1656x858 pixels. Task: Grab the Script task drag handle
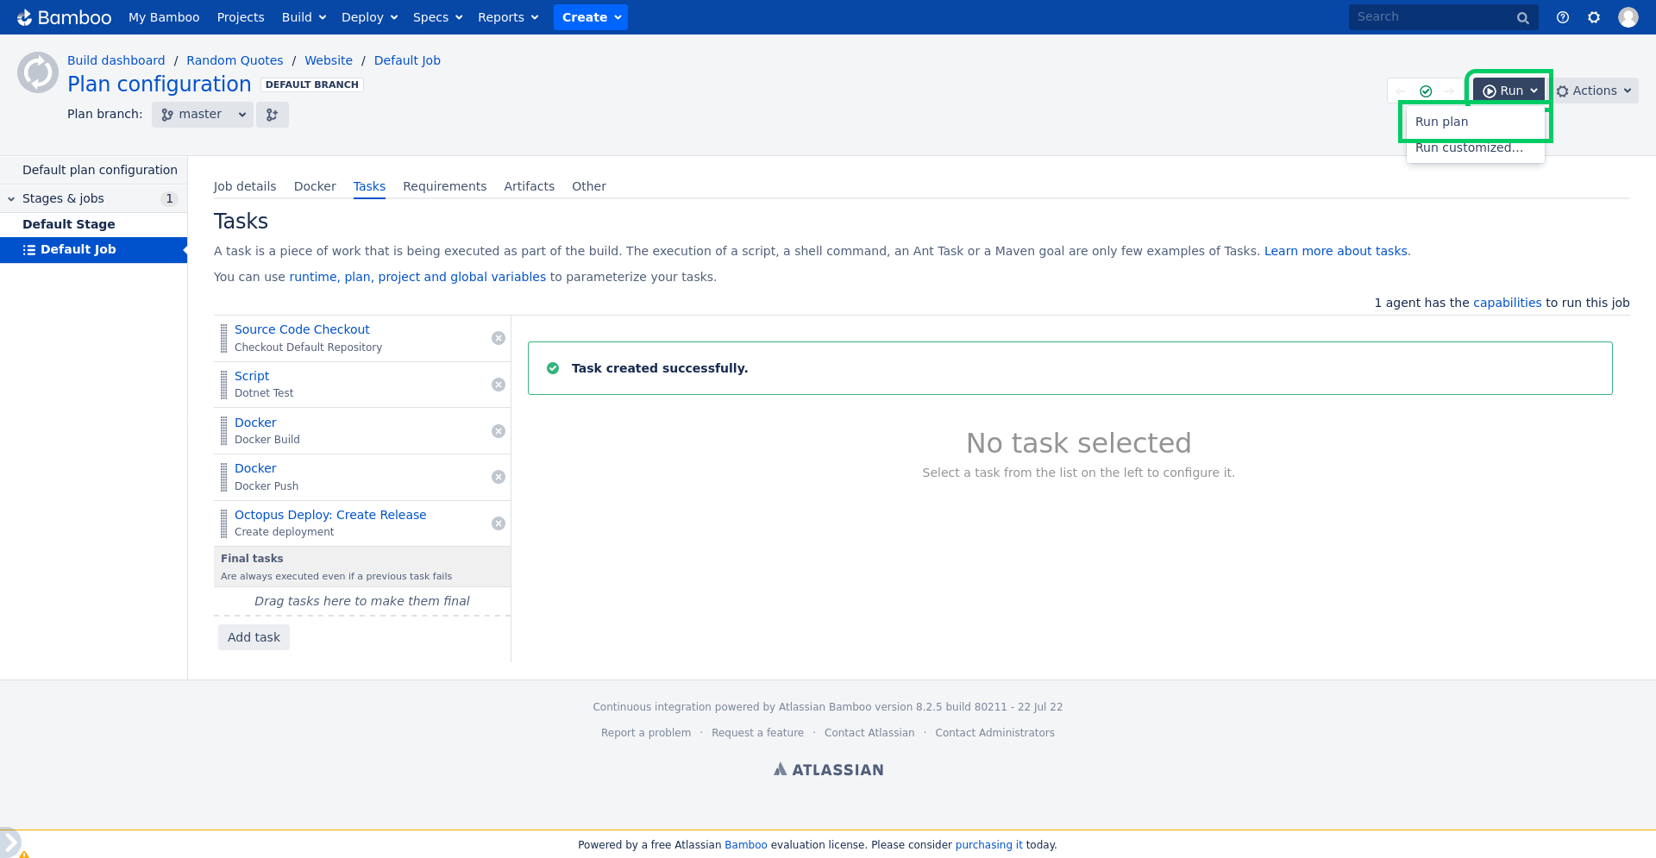click(x=224, y=385)
